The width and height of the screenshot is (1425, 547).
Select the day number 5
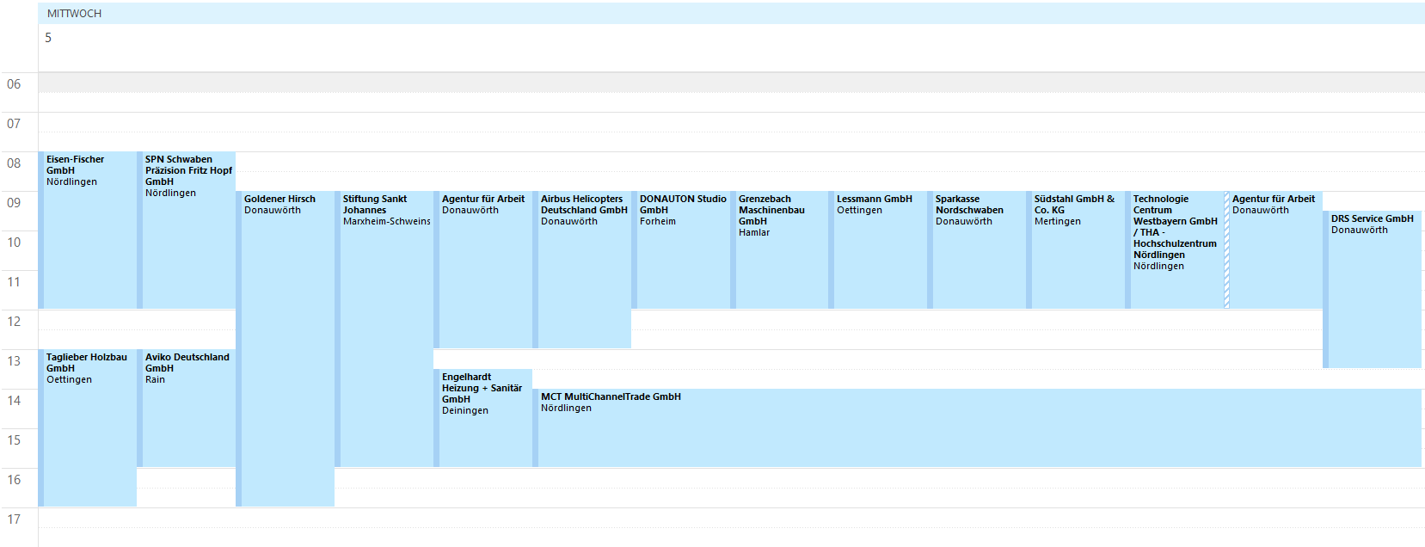point(48,38)
